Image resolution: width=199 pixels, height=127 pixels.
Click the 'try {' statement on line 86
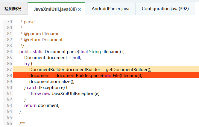(28, 64)
